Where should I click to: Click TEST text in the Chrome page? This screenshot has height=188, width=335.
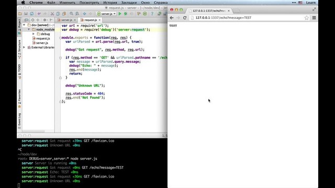click(173, 26)
